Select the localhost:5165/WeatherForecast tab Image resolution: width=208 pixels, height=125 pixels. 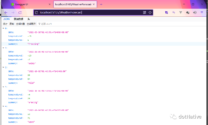tap(75, 4)
